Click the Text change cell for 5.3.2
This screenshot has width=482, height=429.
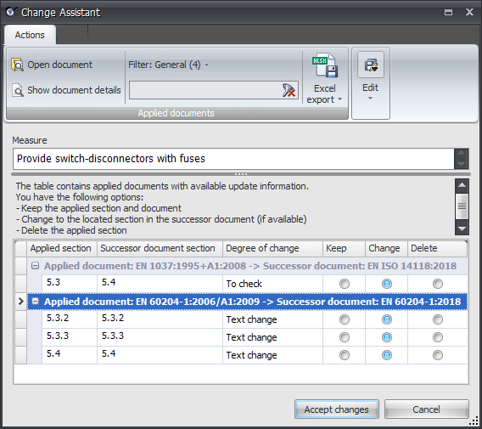[272, 319]
